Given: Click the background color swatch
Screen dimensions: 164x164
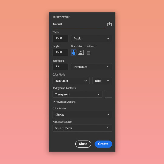Looking at the screenshot, I should click(108, 94).
